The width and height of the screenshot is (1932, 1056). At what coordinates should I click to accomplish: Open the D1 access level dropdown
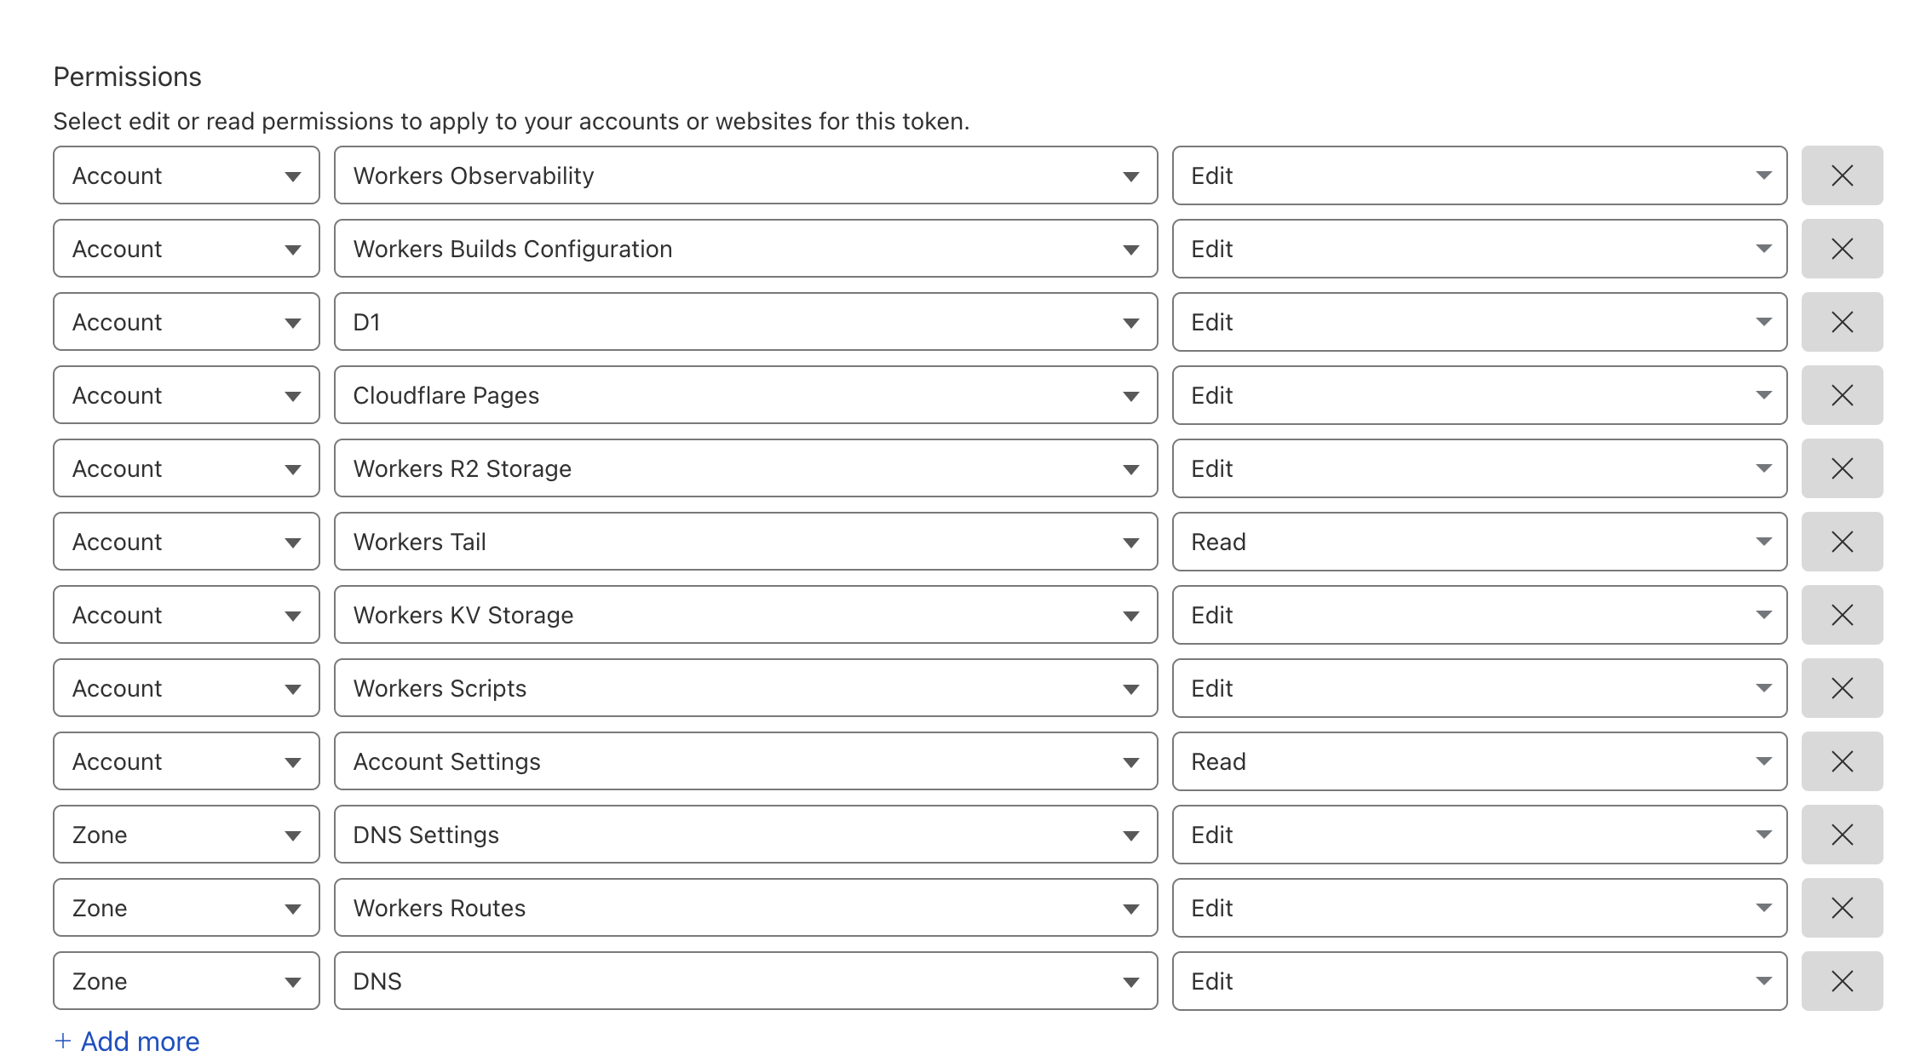pyautogui.click(x=1479, y=322)
